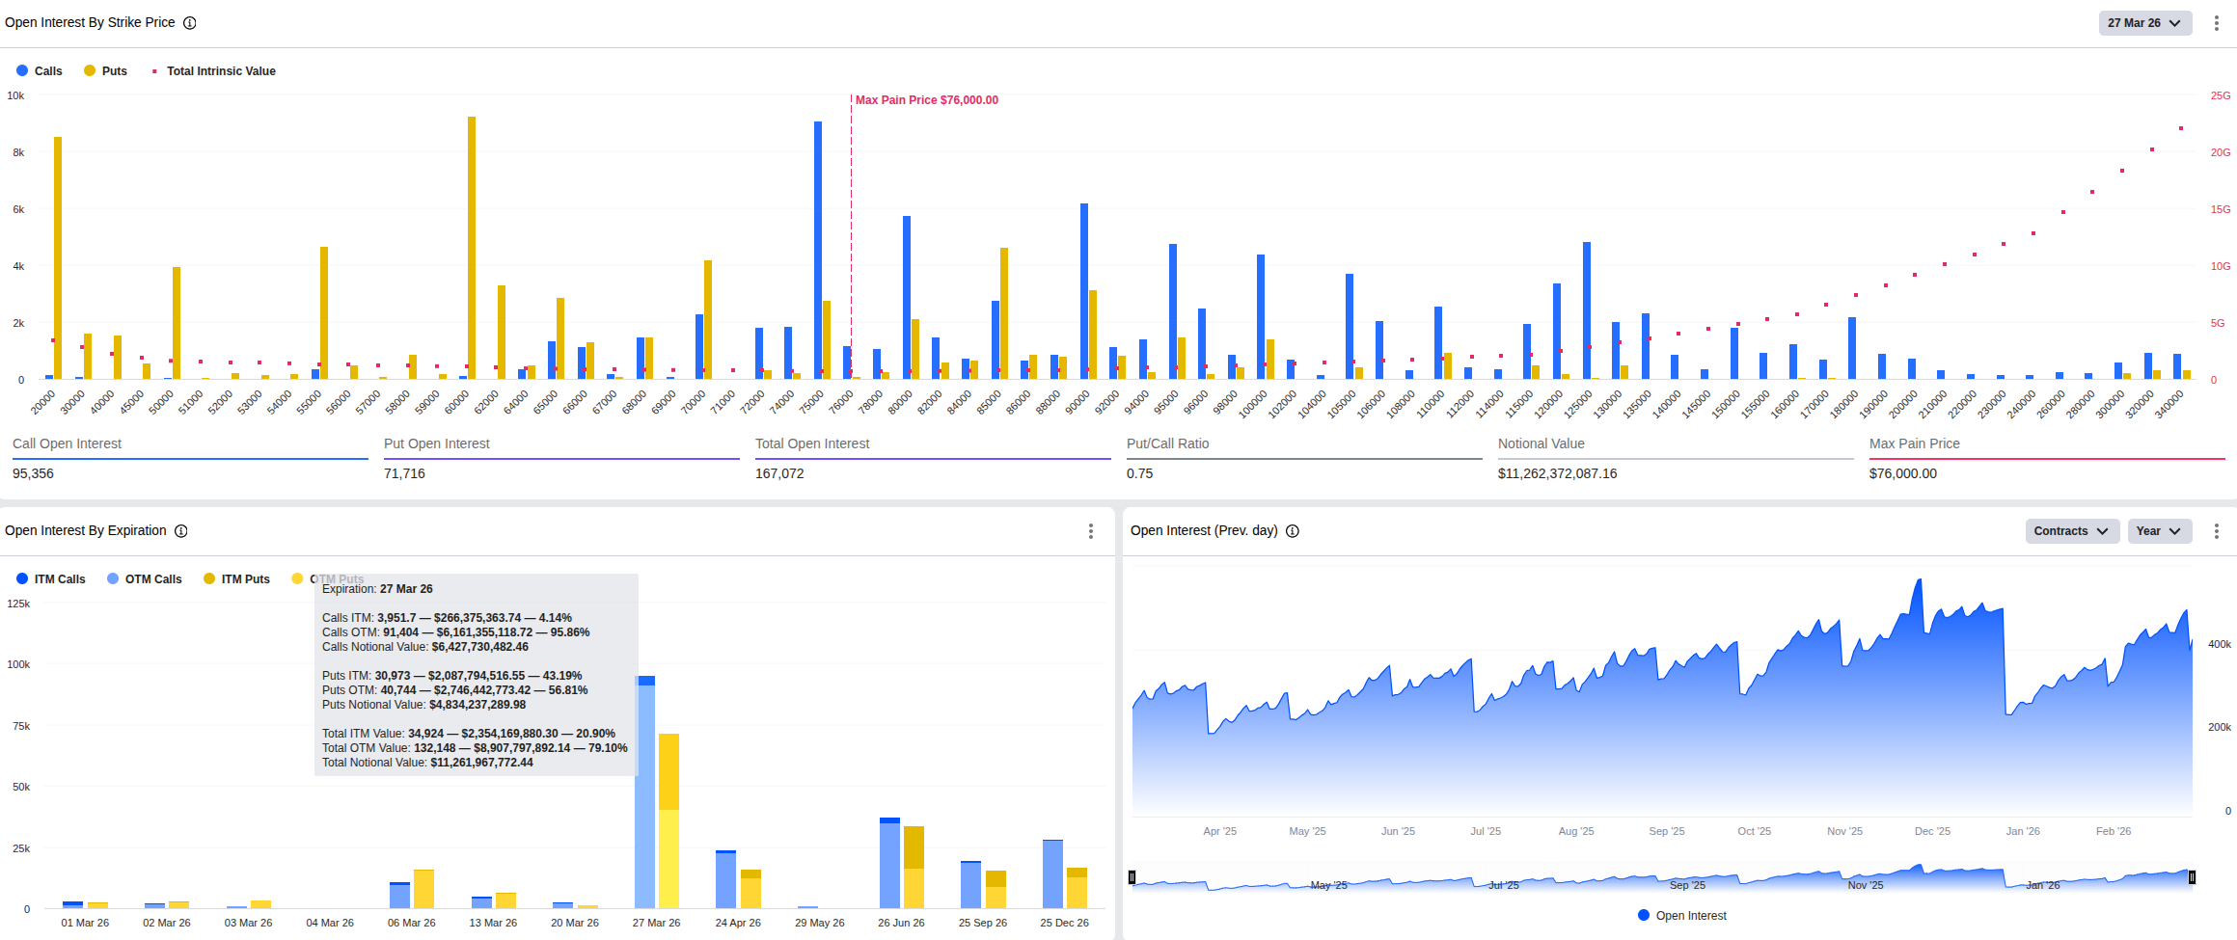Toggle ITM Calls legend in expiration chart
Screen dimensions: 2237x940
coord(51,579)
